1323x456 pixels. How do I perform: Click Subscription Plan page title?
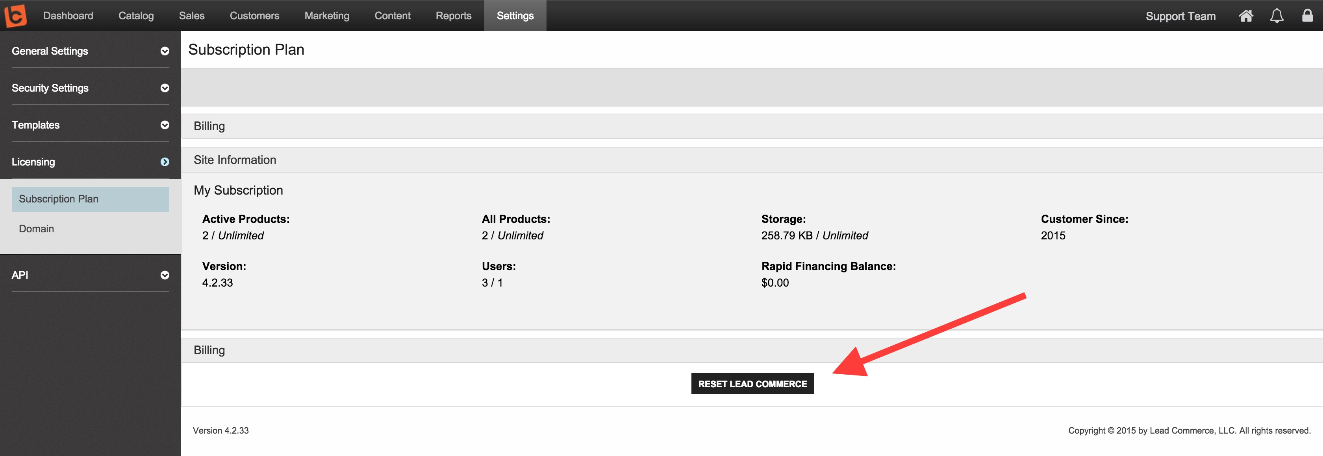(246, 49)
